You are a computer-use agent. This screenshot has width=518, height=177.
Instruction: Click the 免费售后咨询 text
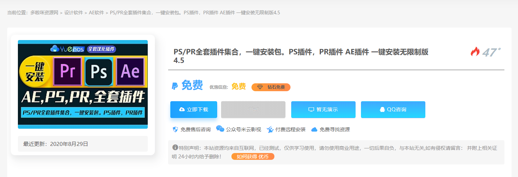click(x=196, y=129)
